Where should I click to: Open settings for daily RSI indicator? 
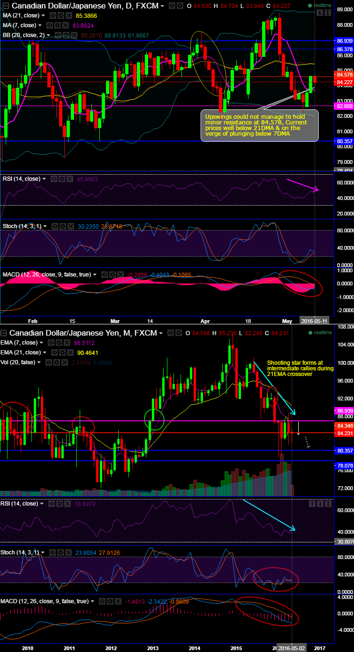click(x=62, y=179)
